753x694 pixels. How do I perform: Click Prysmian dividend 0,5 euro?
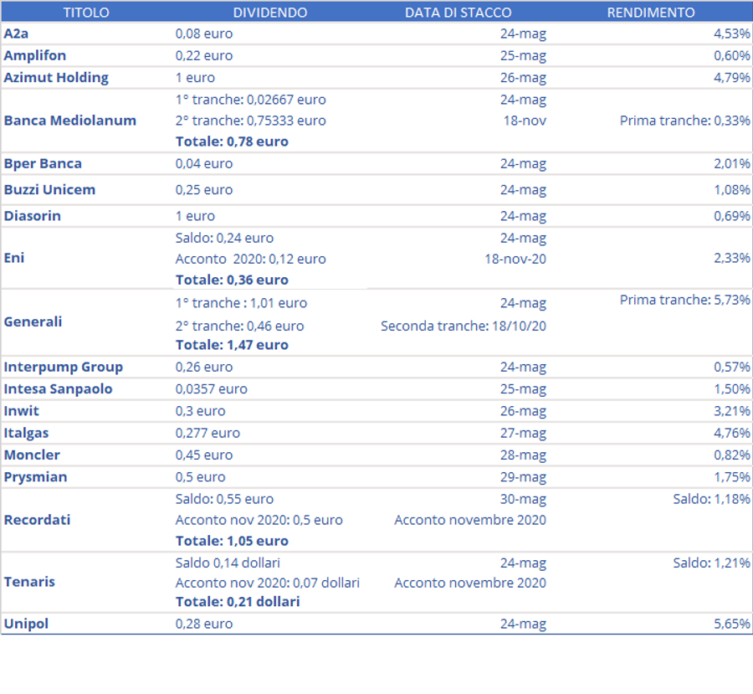pyautogui.click(x=200, y=477)
